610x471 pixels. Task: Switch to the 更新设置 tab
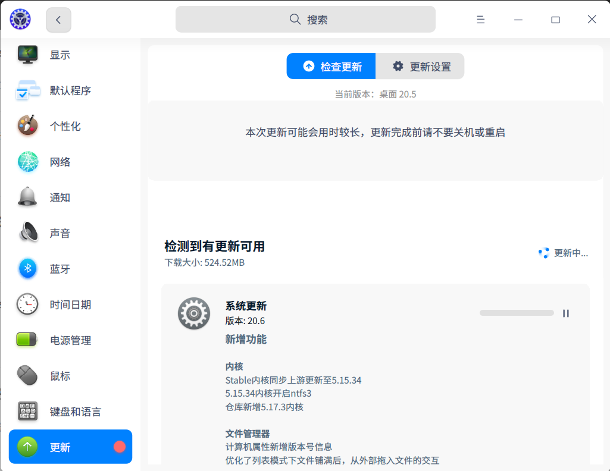point(420,66)
